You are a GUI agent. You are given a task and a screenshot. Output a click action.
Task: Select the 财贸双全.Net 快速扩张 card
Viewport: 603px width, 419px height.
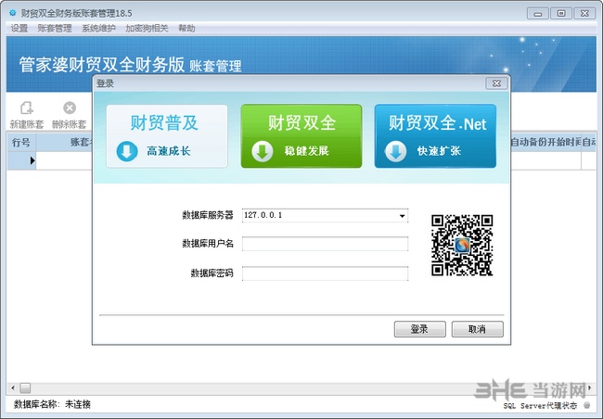435,136
